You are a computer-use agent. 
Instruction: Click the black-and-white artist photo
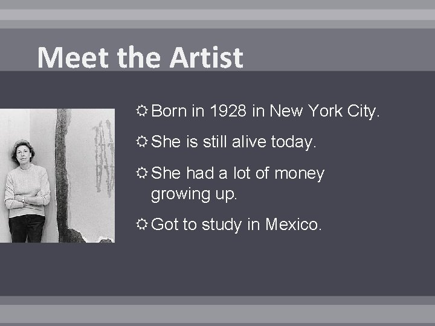click(x=57, y=176)
